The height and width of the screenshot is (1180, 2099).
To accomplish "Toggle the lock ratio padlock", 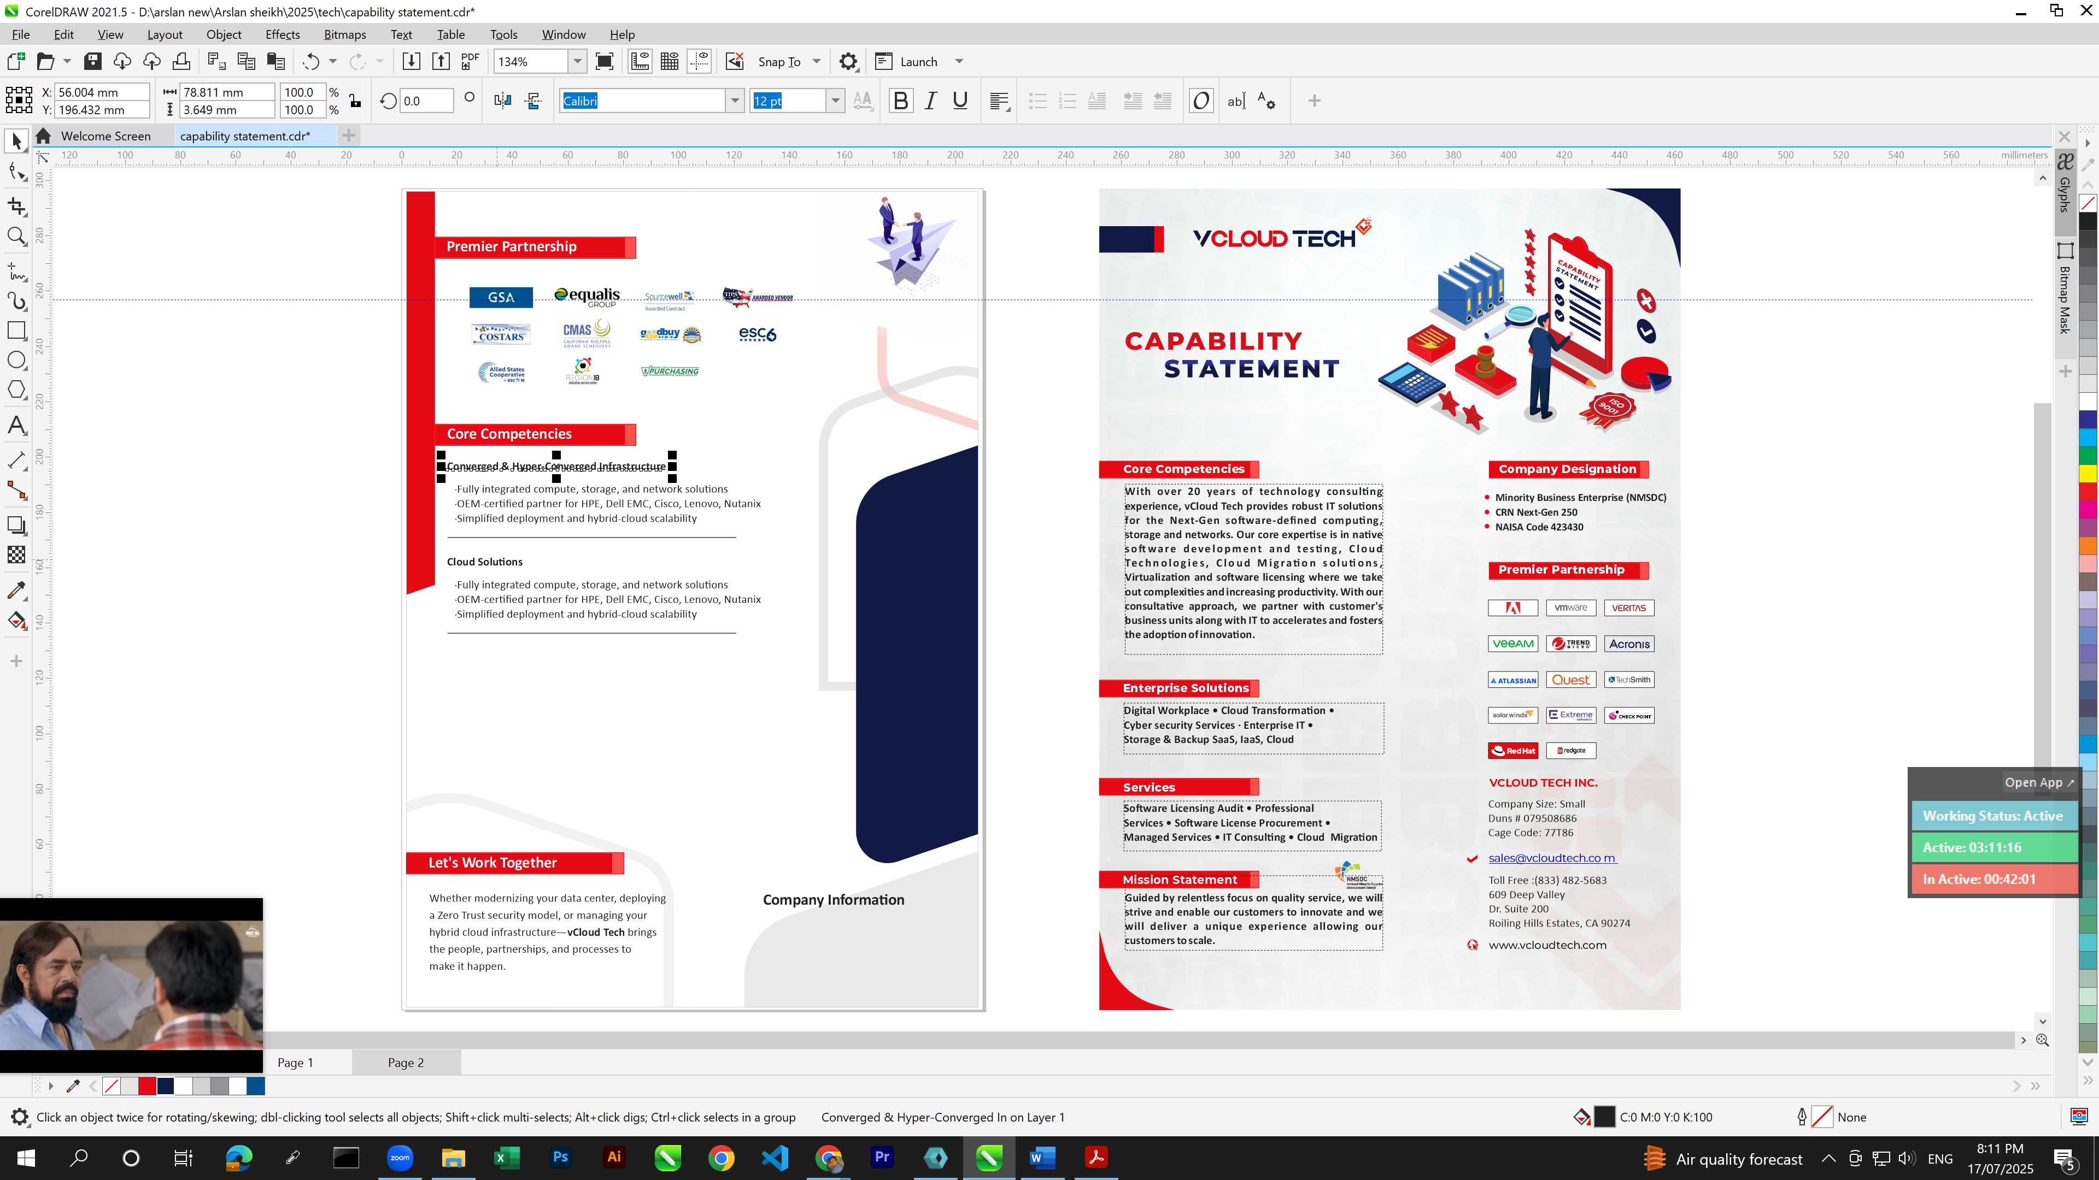I will point(355,101).
